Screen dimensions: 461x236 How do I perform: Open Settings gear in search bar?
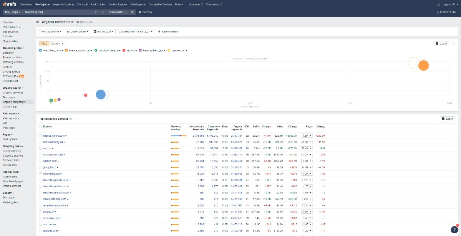click(145, 12)
